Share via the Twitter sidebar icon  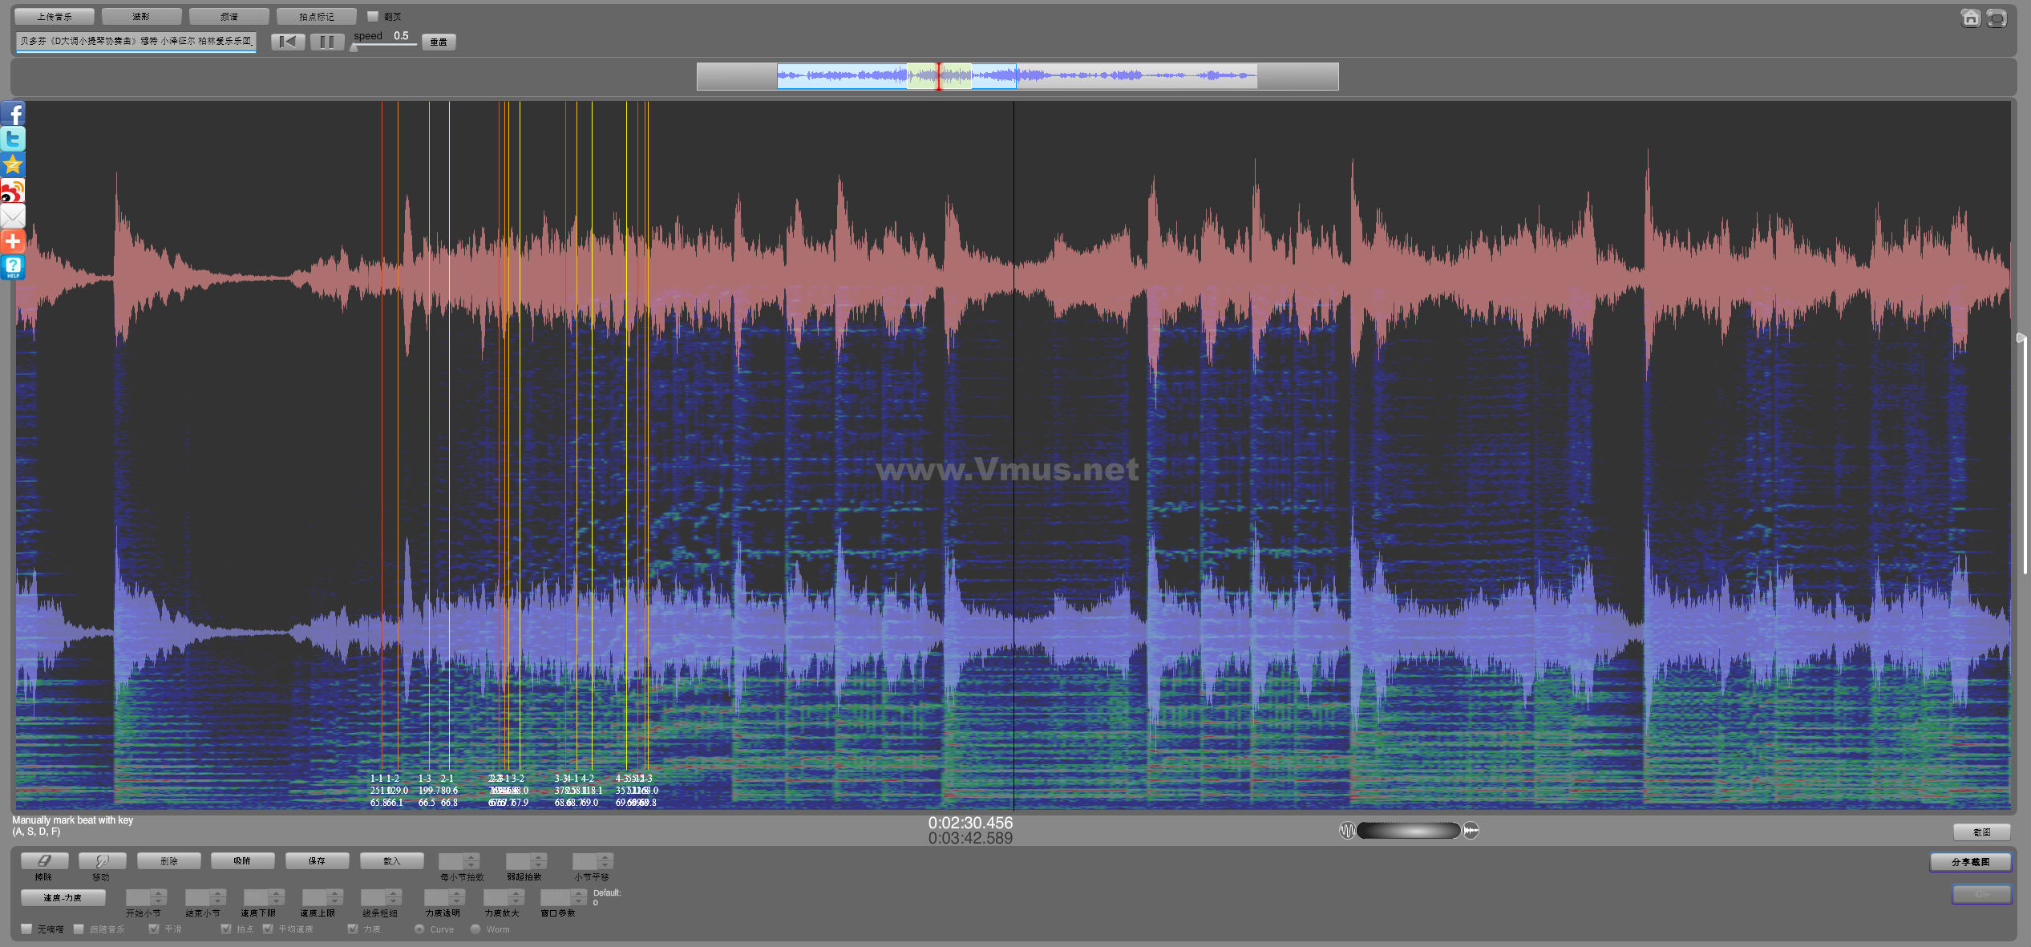tap(13, 139)
